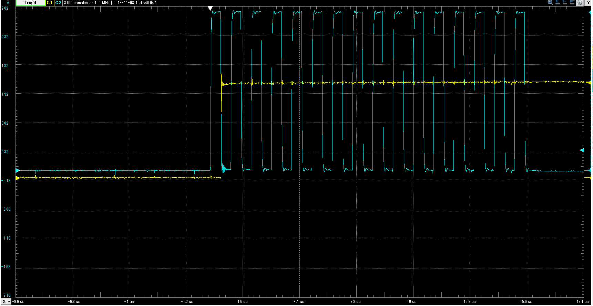Click the -2.18 vertical axis value
This screenshot has height=306, width=593.
coord(6,295)
